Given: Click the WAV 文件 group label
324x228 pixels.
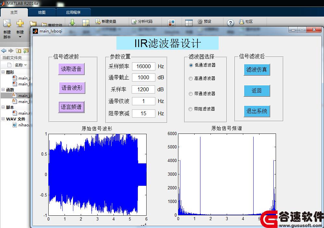Looking at the screenshot, I should (x=16, y=119).
